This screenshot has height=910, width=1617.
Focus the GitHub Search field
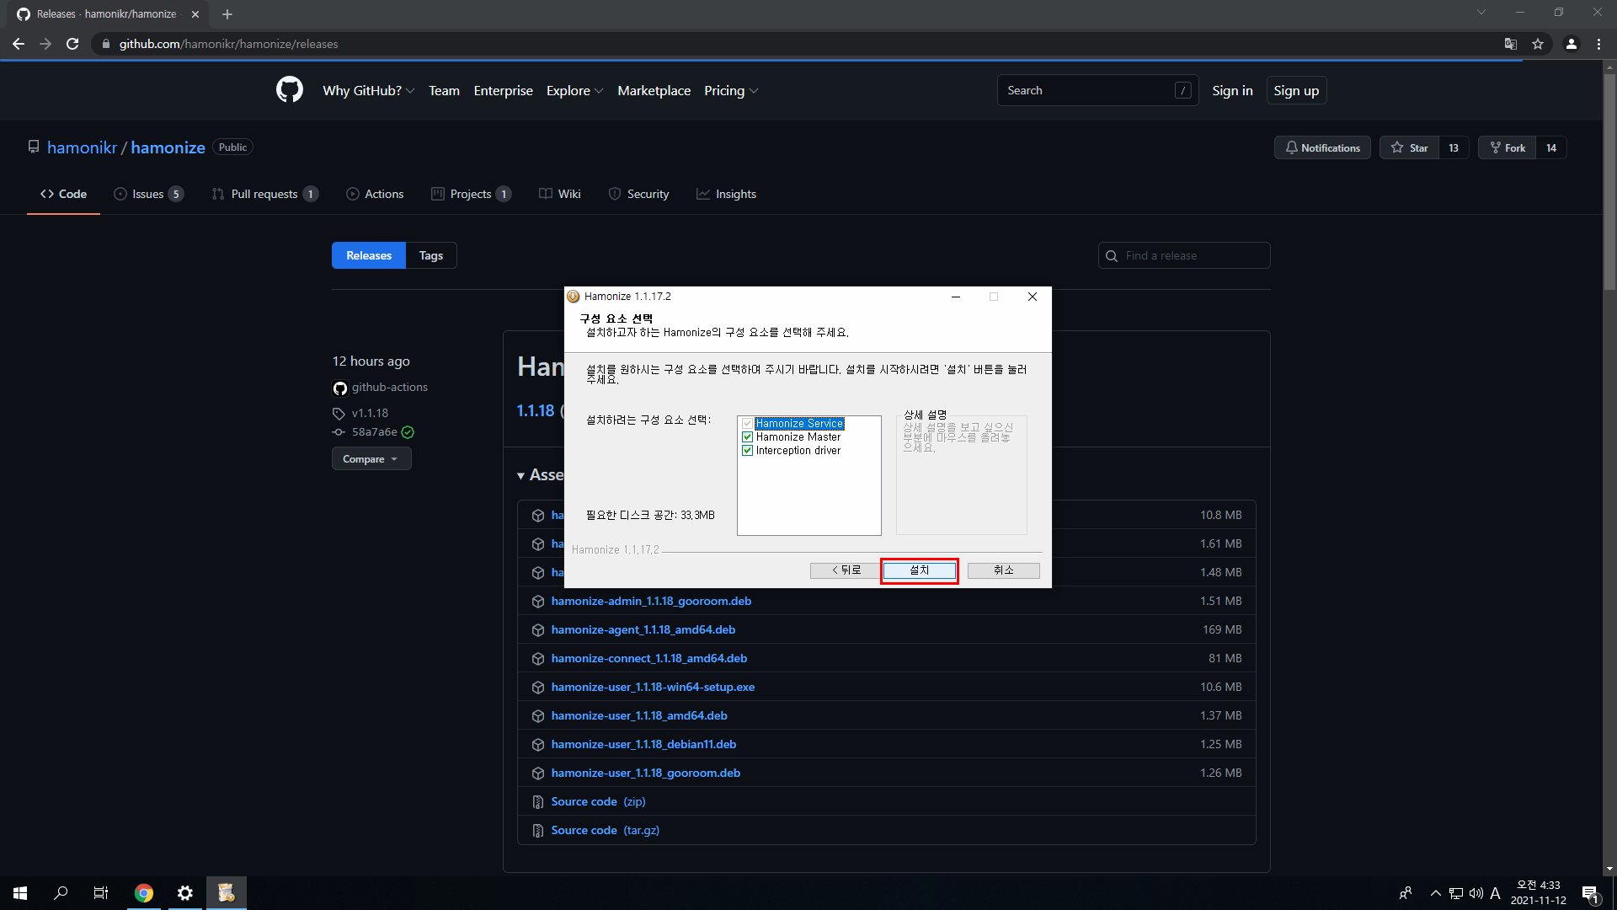click(x=1097, y=90)
